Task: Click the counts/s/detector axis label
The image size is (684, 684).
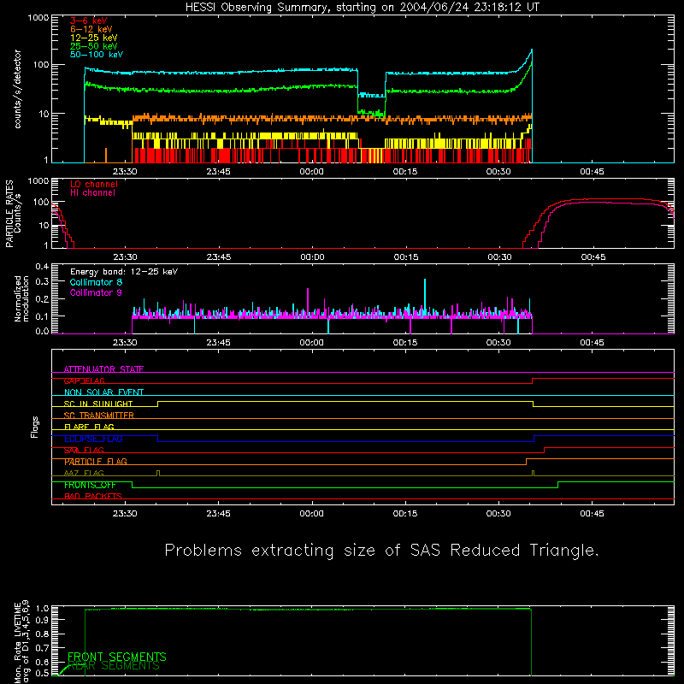Action: pos(18,89)
